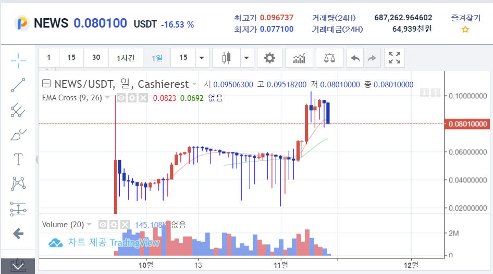The image size is (493, 274).
Task: Open chart settings gear
Action: pos(269,58)
